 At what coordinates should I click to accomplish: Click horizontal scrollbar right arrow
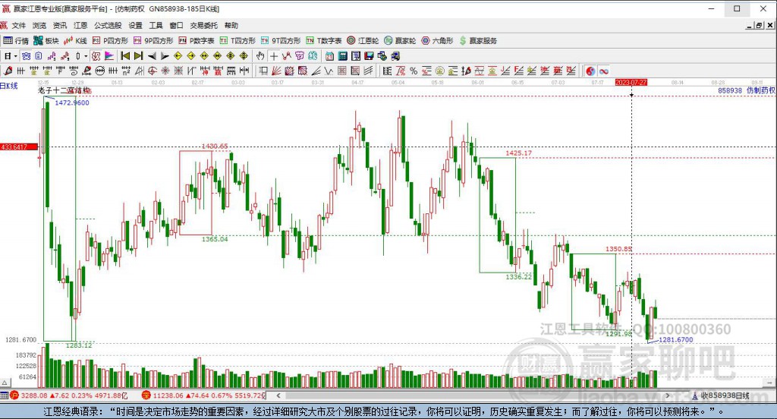(668, 395)
